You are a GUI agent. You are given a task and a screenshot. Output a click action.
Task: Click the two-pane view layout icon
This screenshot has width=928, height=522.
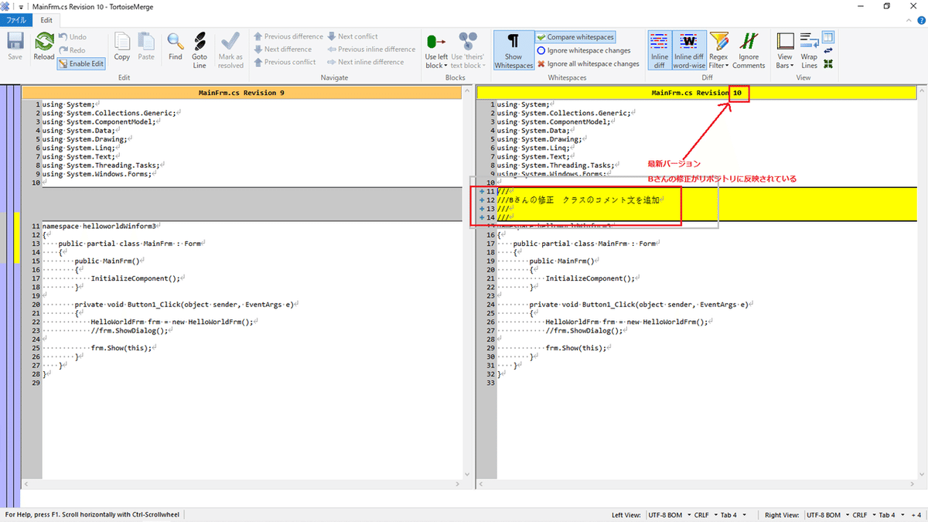coord(828,37)
